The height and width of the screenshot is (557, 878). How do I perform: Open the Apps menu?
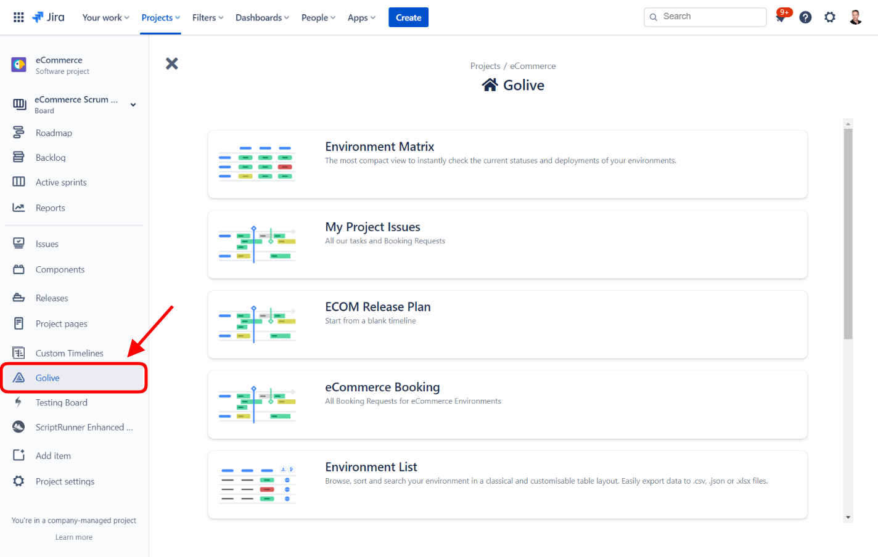(x=361, y=17)
